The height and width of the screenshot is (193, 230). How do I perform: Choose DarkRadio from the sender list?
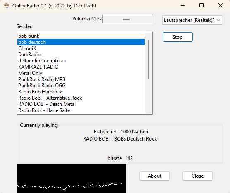81,55
